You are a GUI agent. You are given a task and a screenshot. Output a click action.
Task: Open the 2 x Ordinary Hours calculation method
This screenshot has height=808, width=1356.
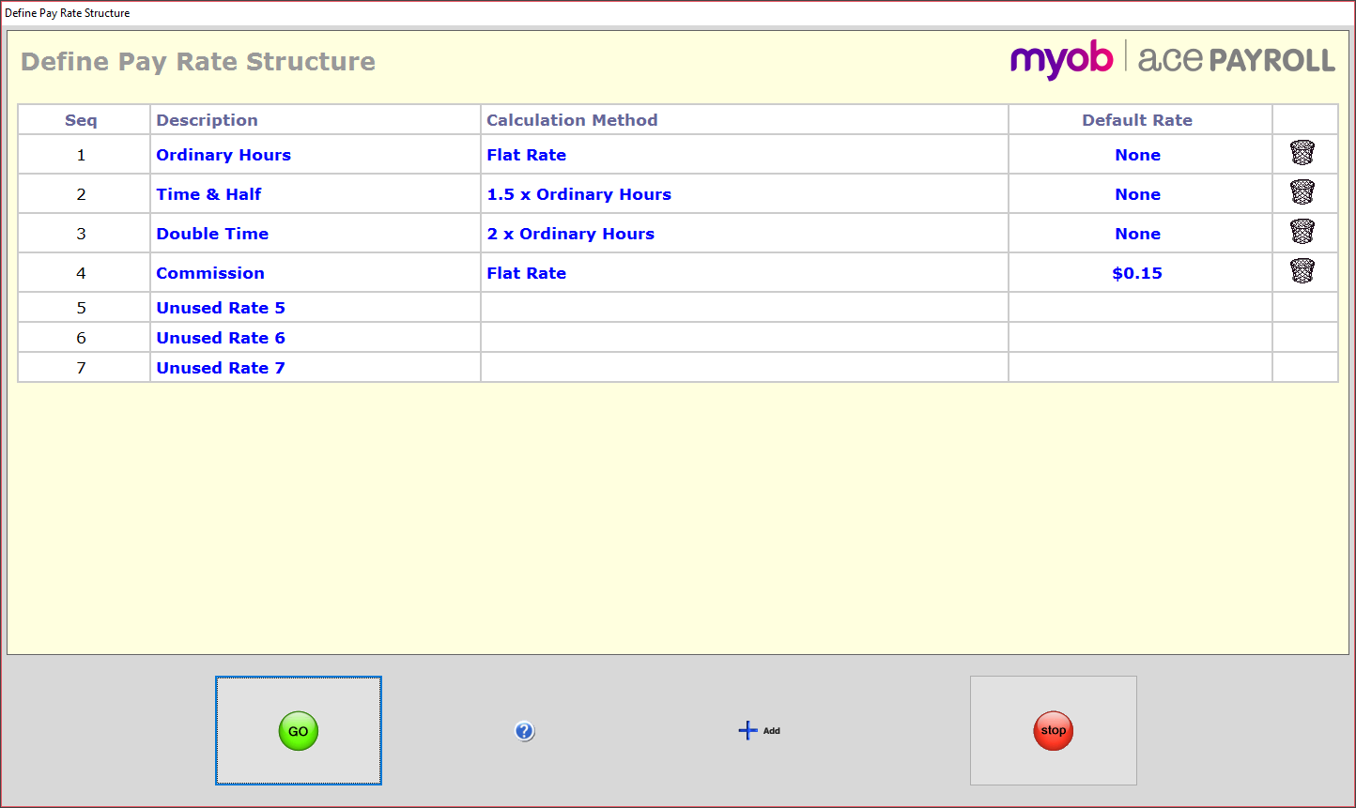pyautogui.click(x=570, y=233)
